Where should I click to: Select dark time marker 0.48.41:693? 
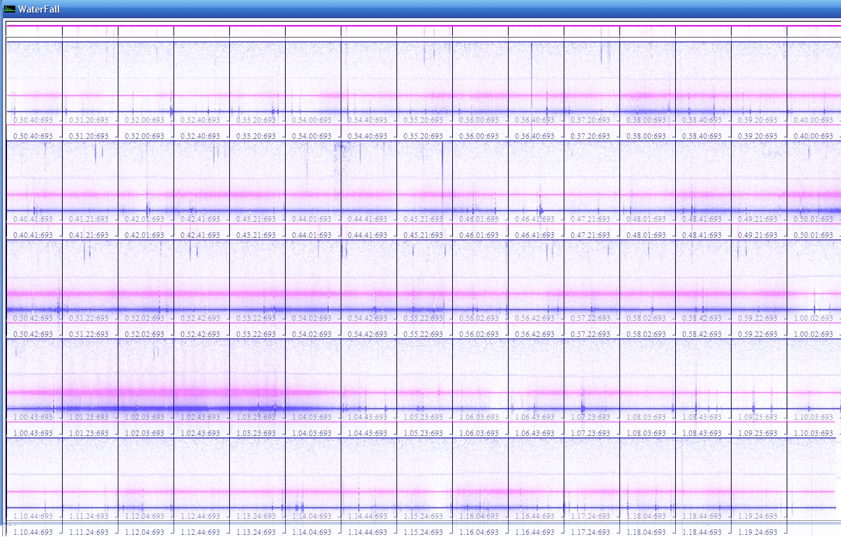point(702,235)
